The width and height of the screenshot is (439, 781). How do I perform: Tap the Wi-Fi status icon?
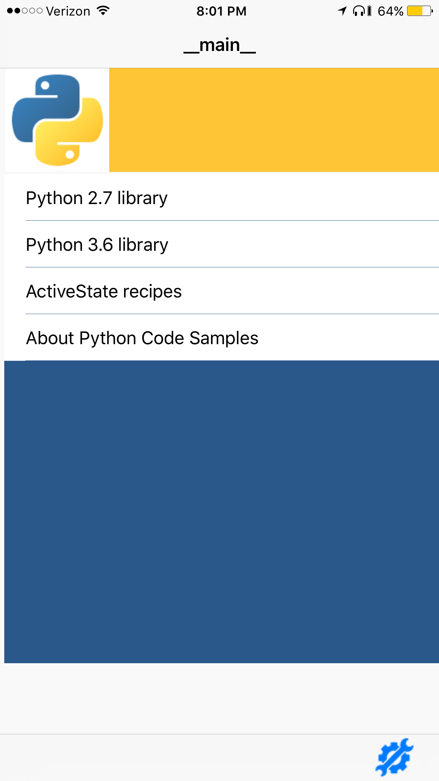coord(103,11)
